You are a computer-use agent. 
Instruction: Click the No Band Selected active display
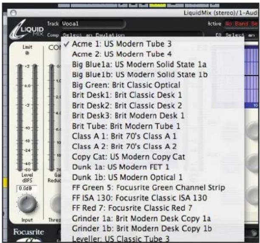(x=242, y=24)
